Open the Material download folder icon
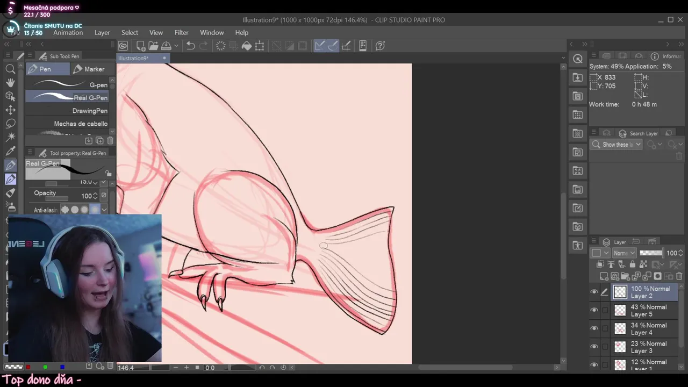This screenshot has height=387, width=688. point(578,77)
